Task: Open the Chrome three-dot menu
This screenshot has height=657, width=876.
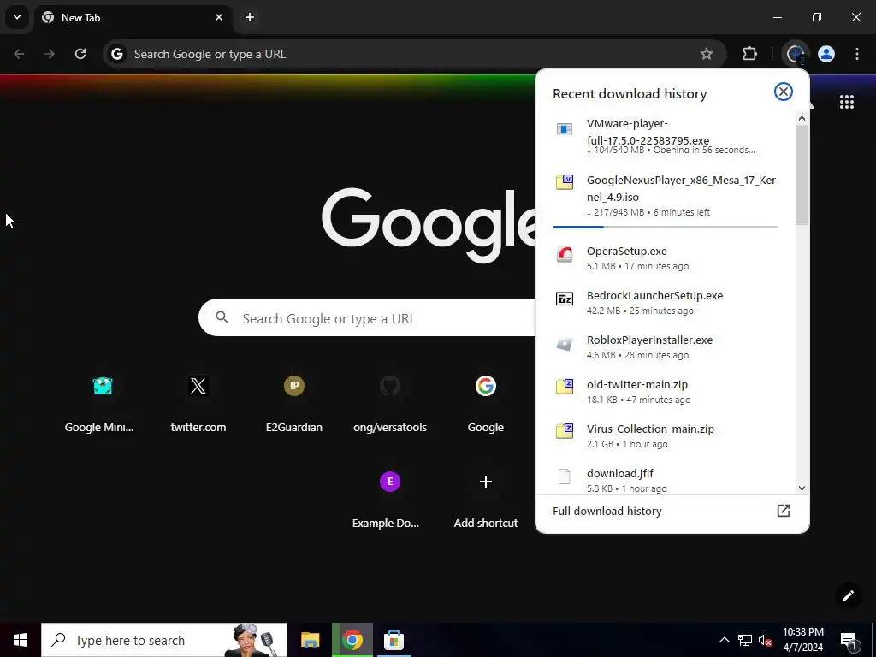Action: point(857,54)
